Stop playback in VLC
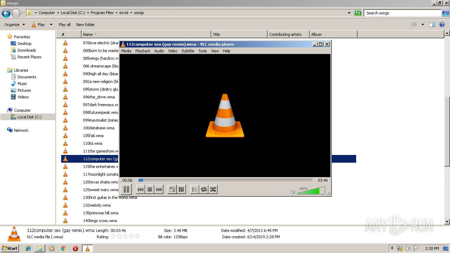 (150, 189)
